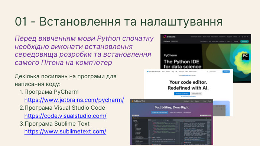Click list item 'Програма Visual Studio Code'
Viewport: 260px width, 146px height.
[x=65, y=108]
